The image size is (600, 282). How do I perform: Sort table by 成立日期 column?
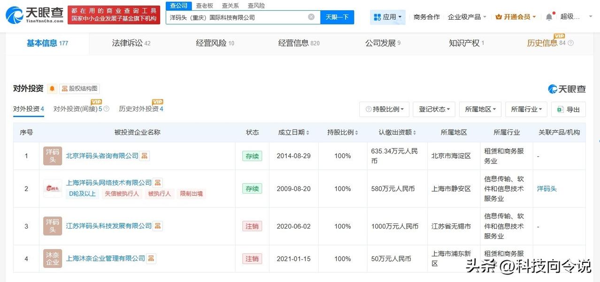point(293,133)
